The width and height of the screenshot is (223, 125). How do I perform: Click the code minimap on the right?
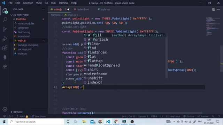pos(213,26)
